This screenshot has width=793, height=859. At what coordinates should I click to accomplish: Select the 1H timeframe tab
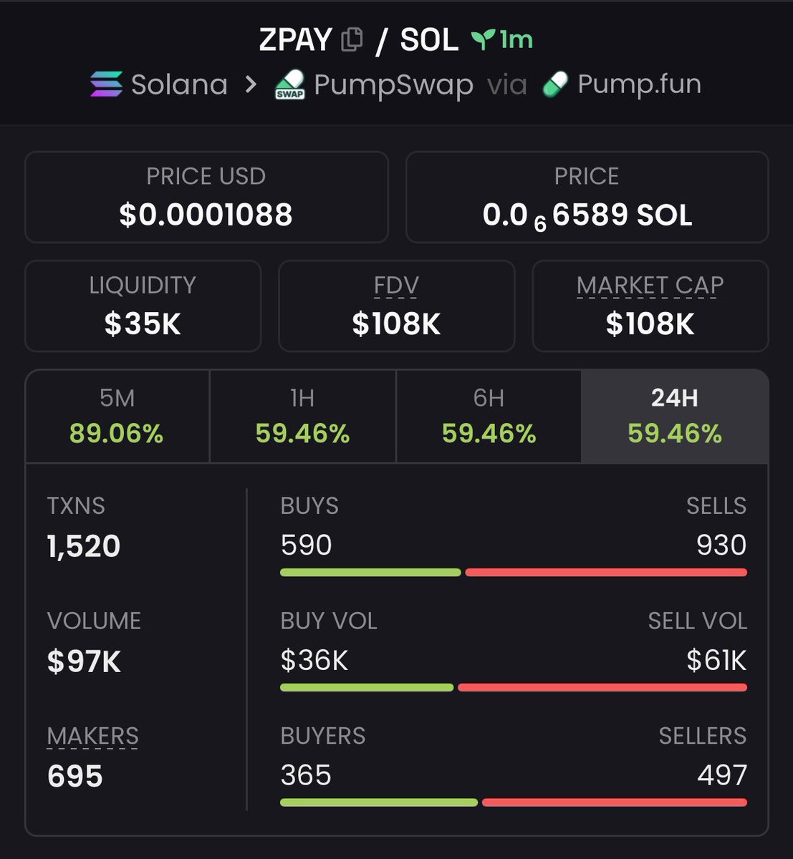(302, 416)
